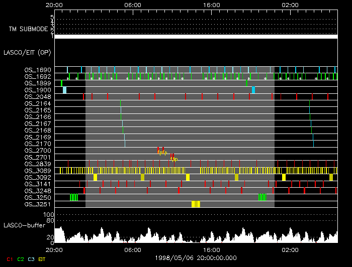Click the first red marker in OS_2048
The height and width of the screenshot is (267, 352).
(83, 97)
